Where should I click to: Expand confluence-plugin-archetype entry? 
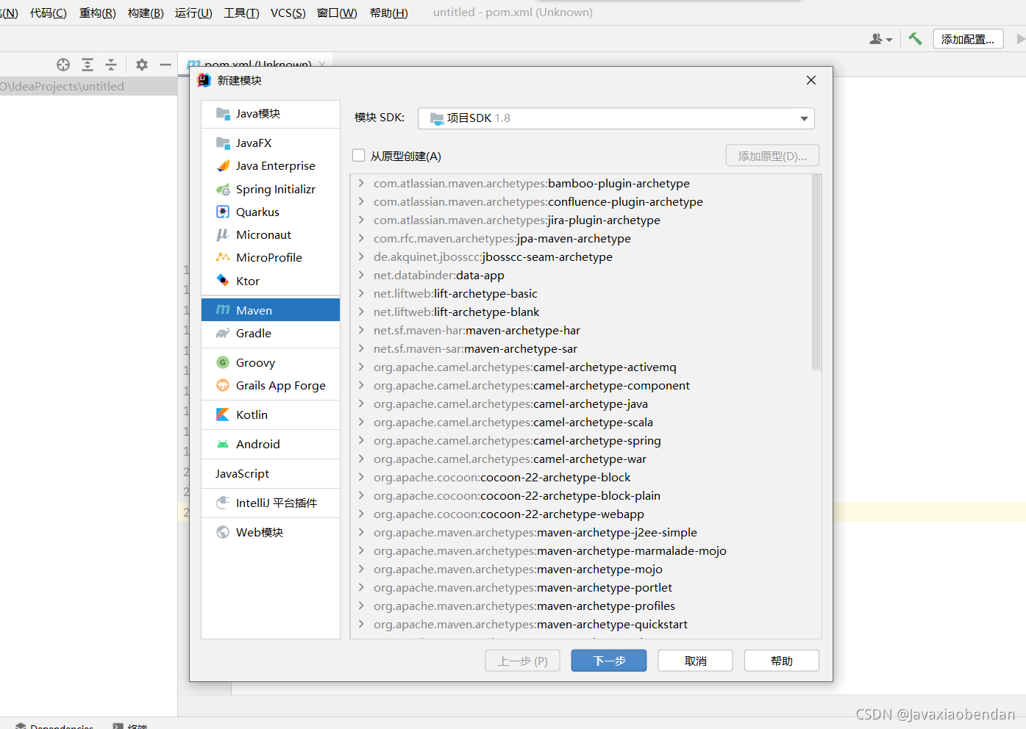pos(361,201)
